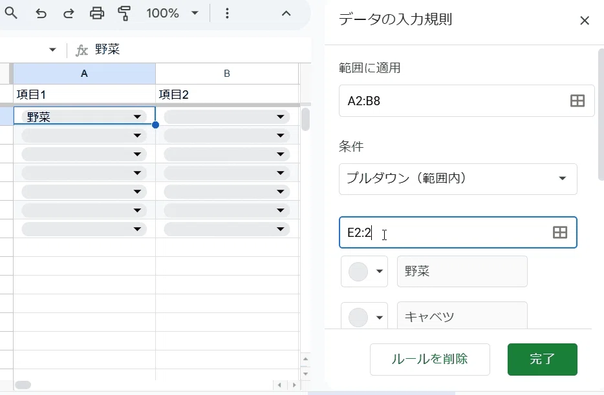Open the first empty dropdown in column B
This screenshot has height=395, width=604.
(280, 117)
